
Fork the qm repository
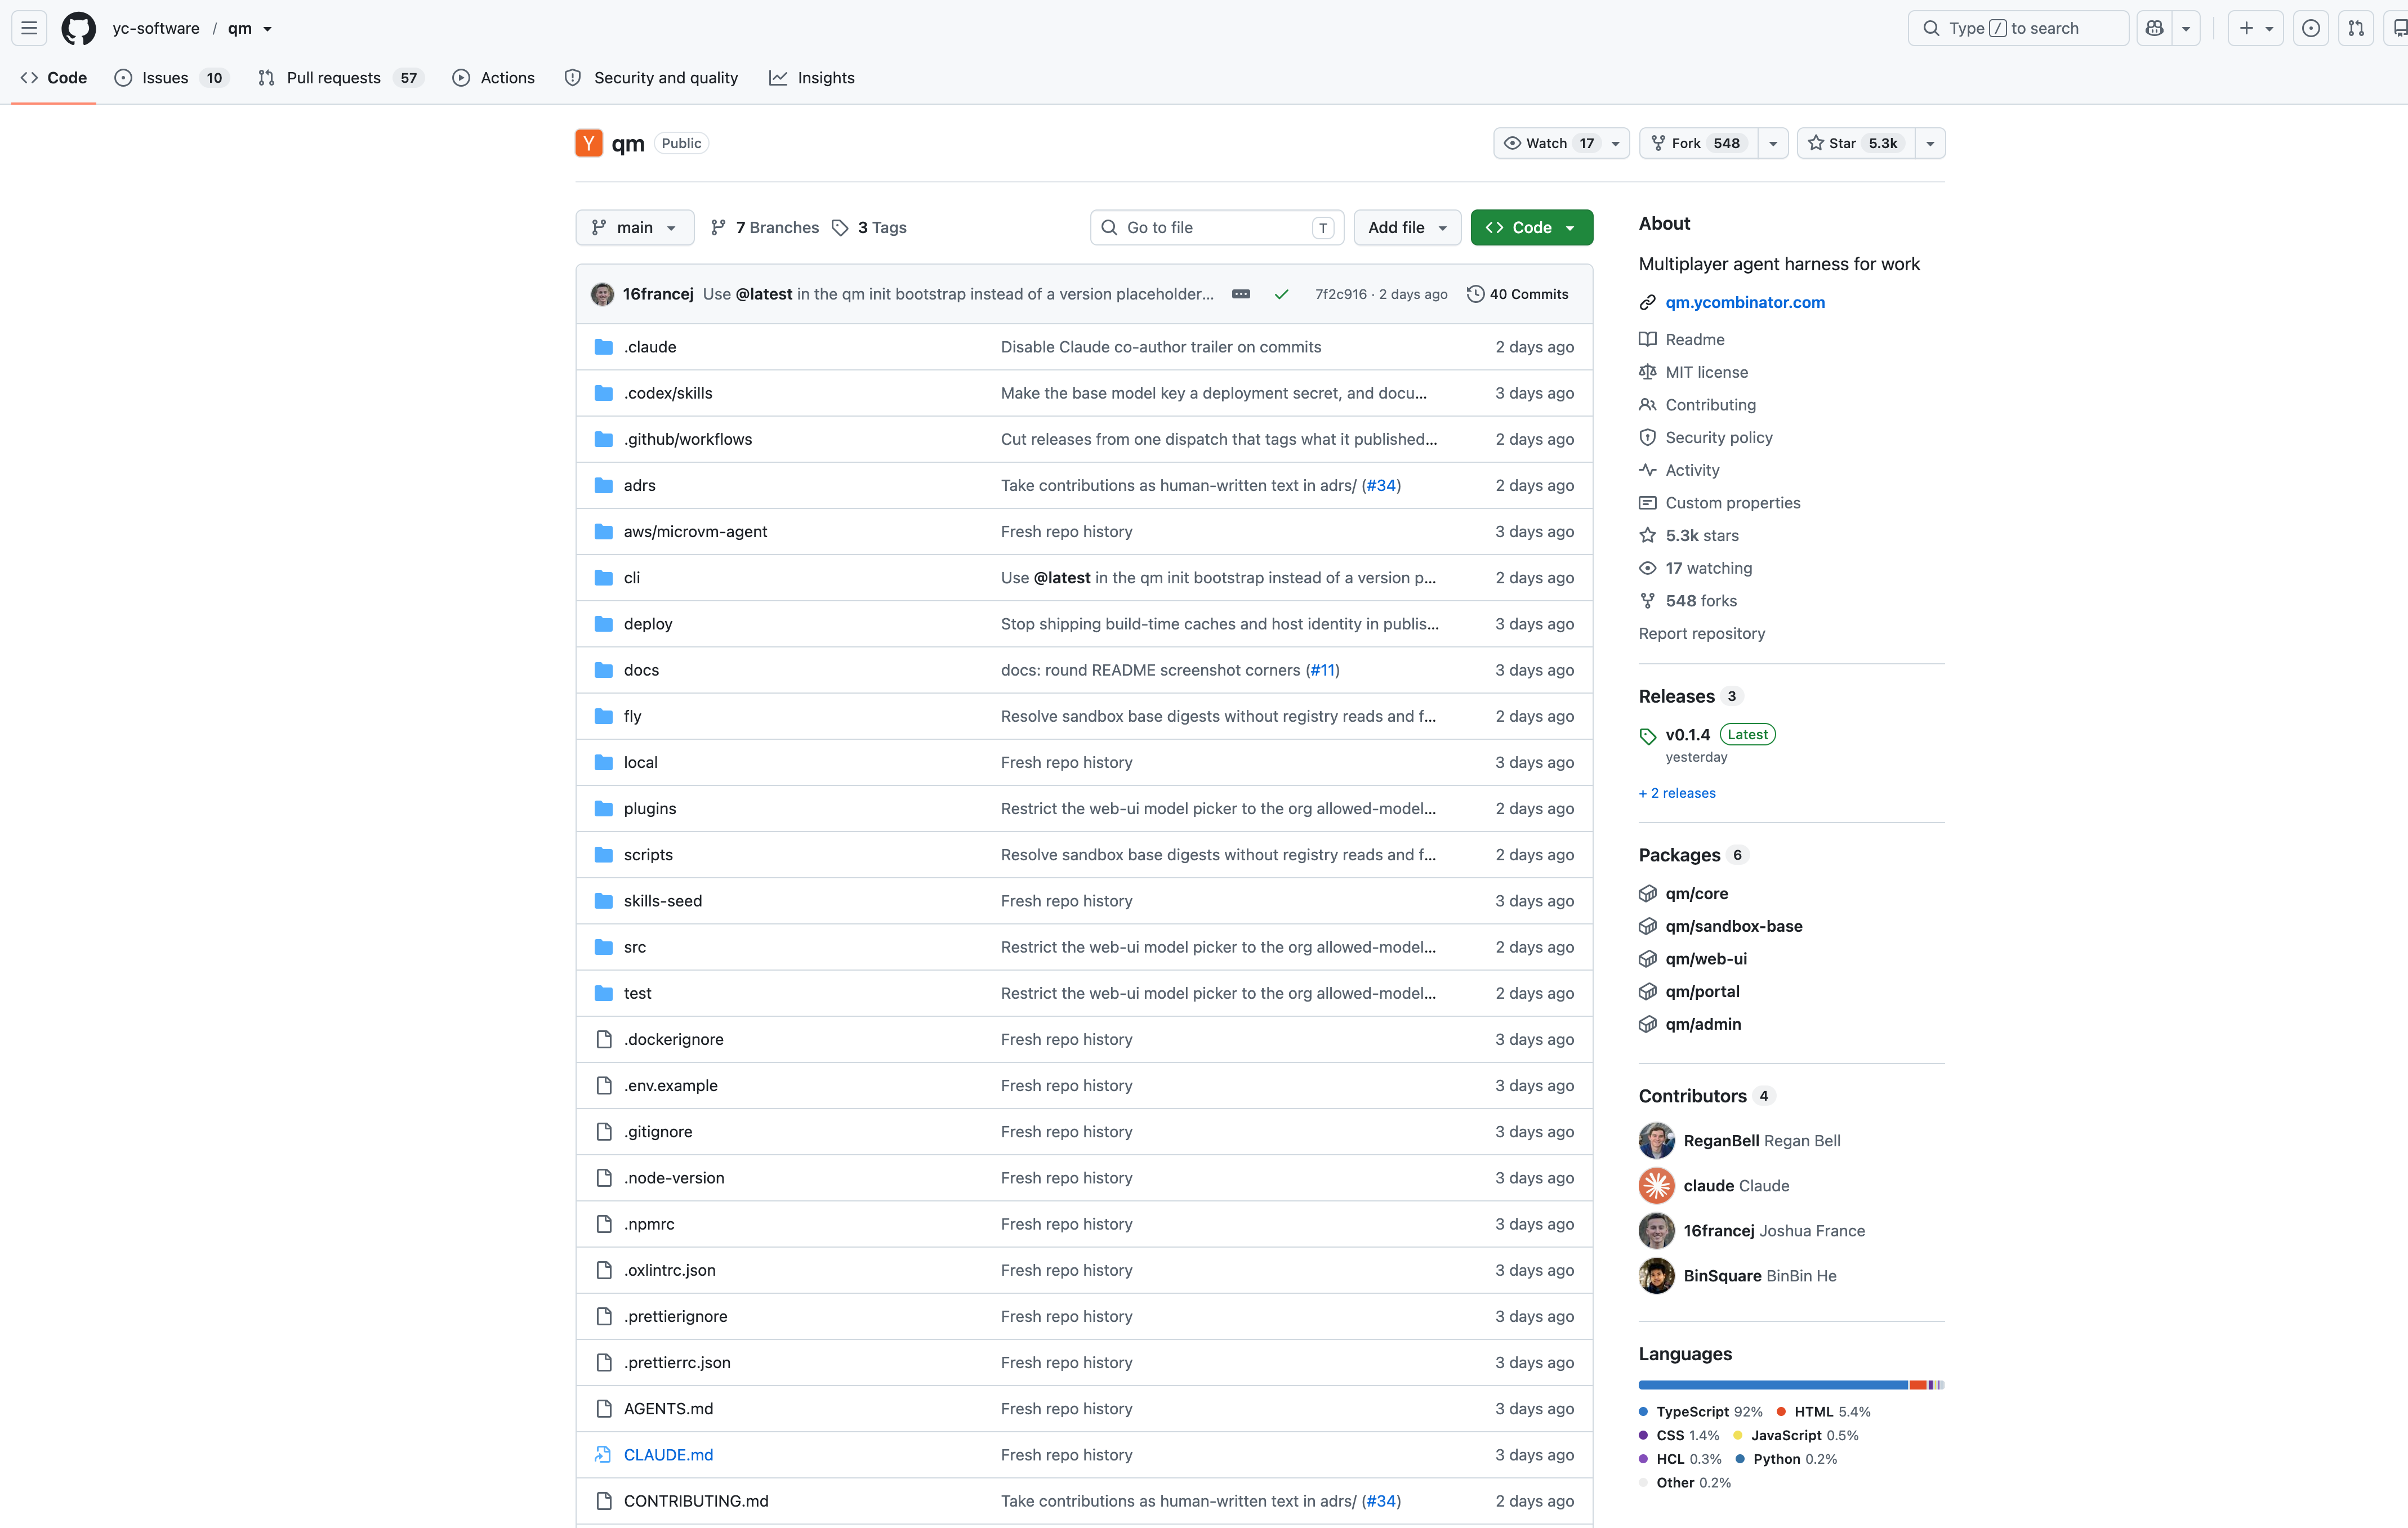[1698, 143]
